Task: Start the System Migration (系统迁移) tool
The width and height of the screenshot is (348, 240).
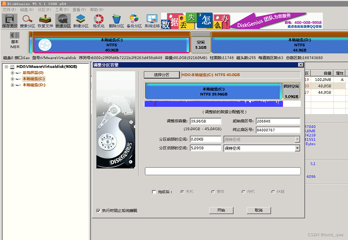Action: tap(152, 21)
